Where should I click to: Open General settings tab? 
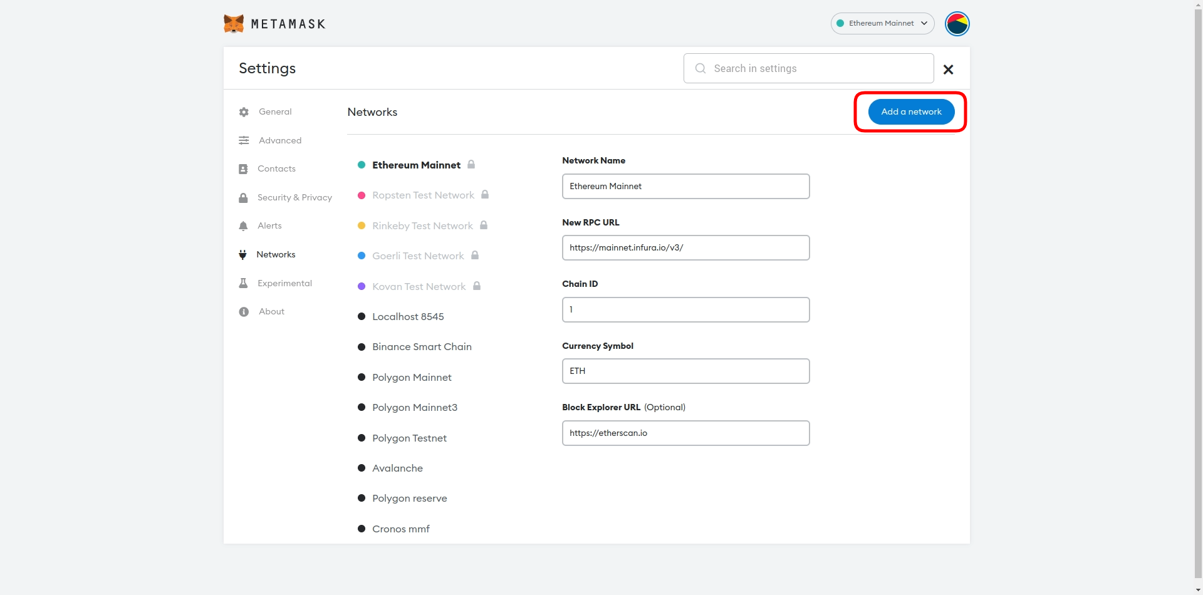[x=275, y=111]
